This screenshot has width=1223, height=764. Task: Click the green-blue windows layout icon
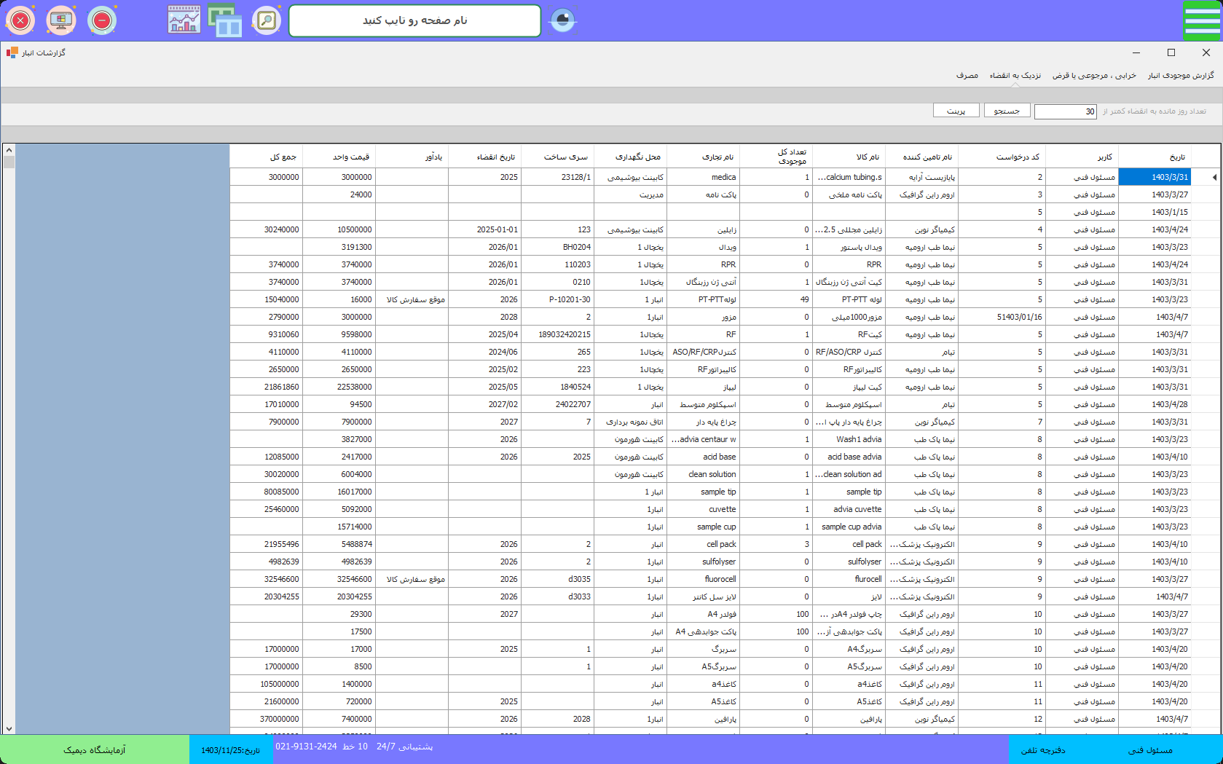coord(225,20)
